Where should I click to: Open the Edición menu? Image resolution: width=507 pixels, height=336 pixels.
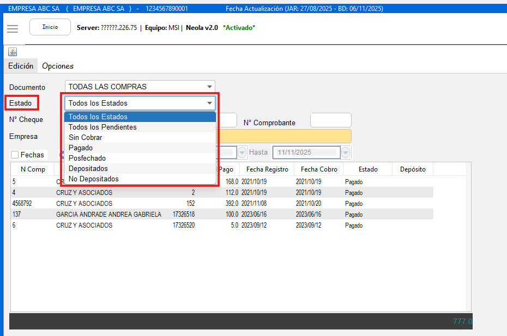(x=21, y=66)
